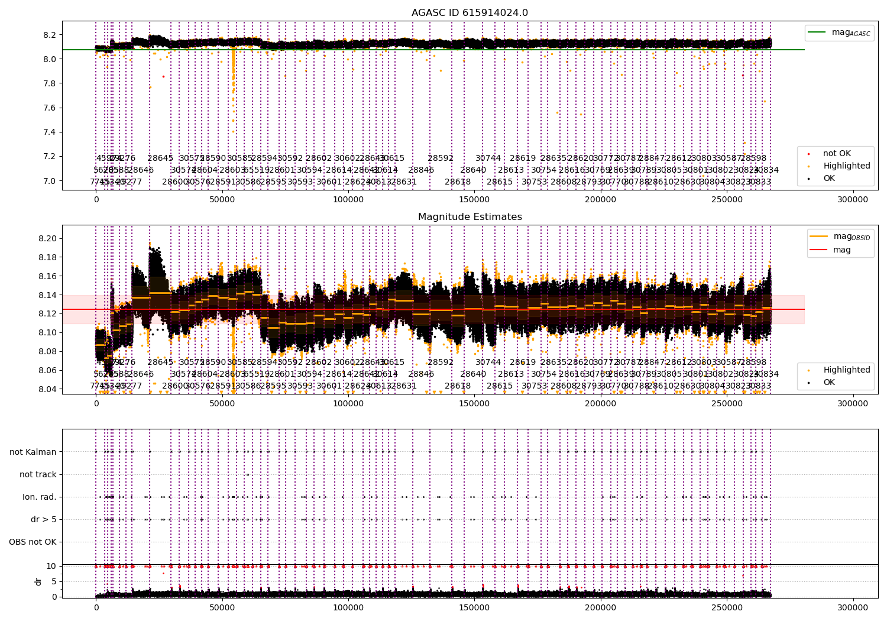887x621 pixels.
Task: Click obsid label '28846' in the top plot
Action: coord(421,170)
